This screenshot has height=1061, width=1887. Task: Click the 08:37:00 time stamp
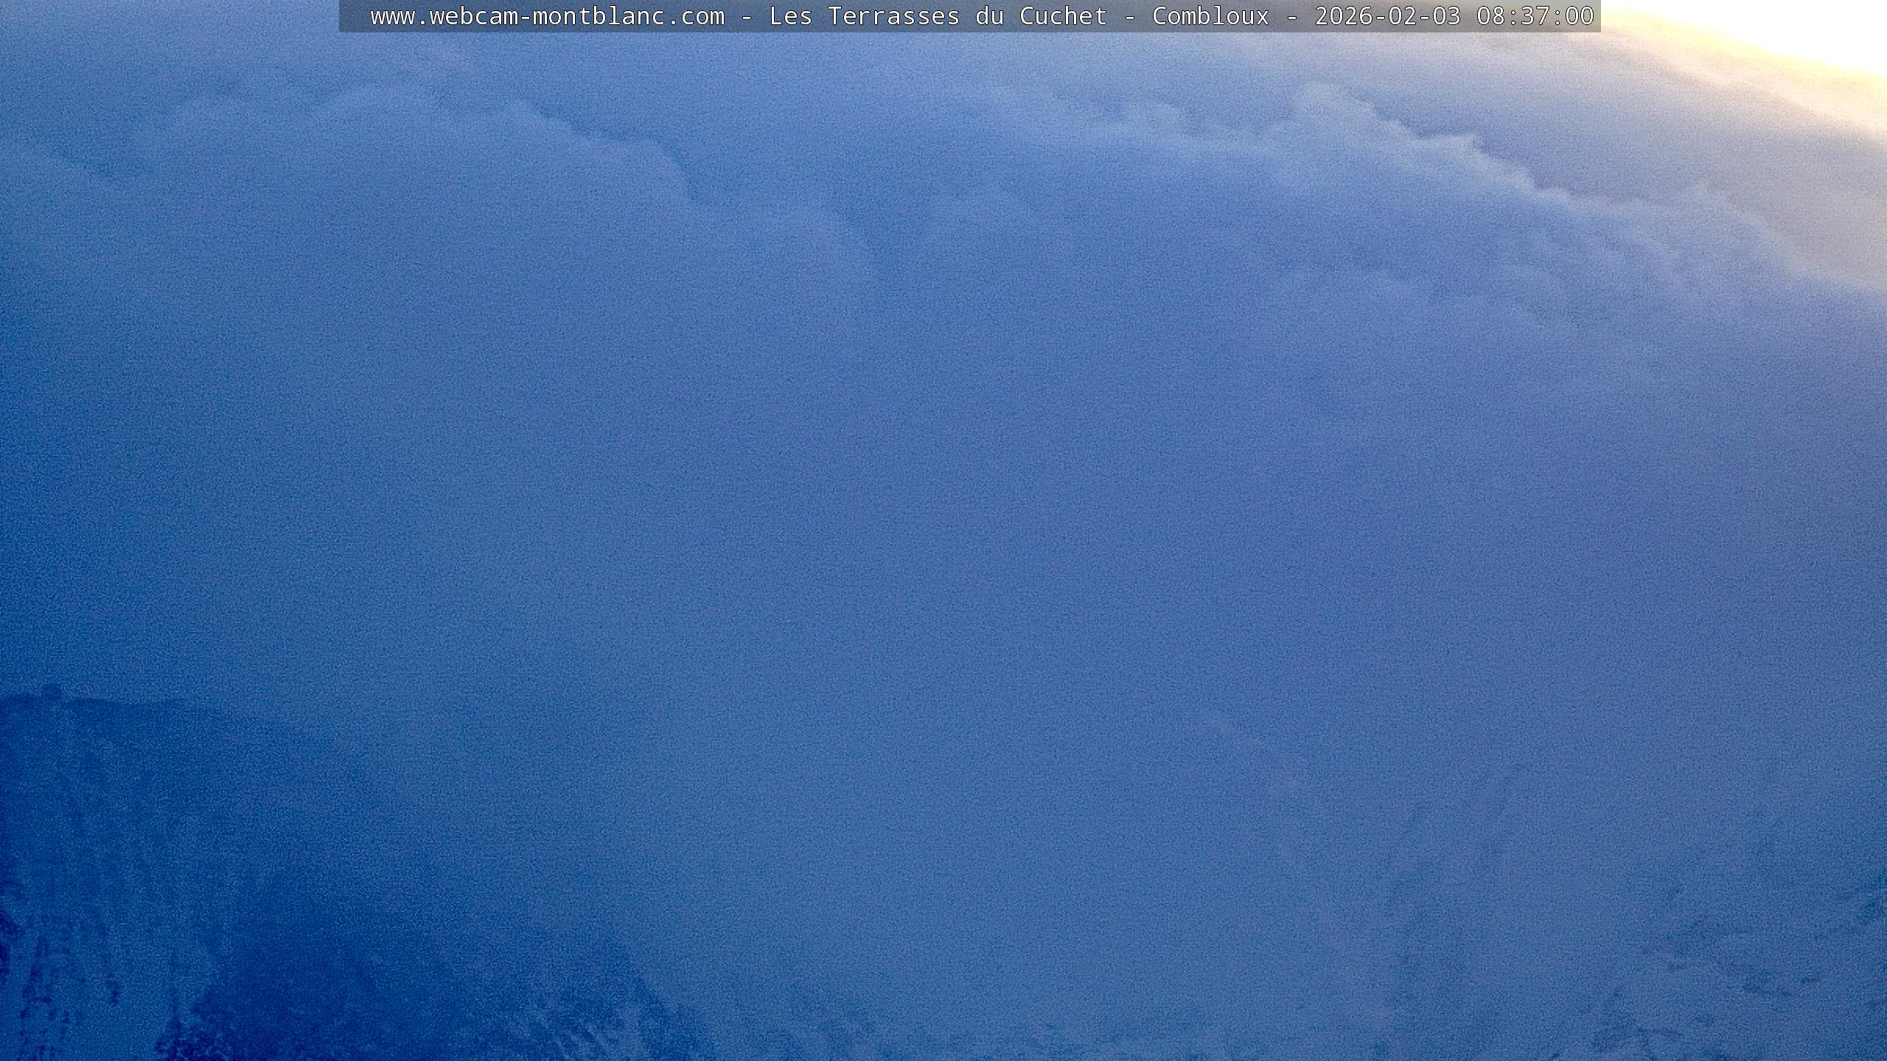coord(1535,16)
